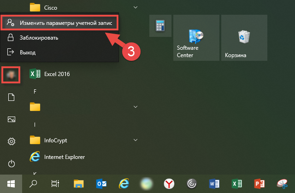295x193 pixels.
Task: Choose Заблокировать in the account menu
Action: tap(59, 38)
